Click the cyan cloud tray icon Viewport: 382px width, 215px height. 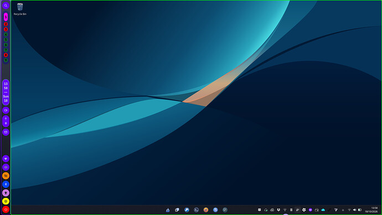tap(323, 209)
